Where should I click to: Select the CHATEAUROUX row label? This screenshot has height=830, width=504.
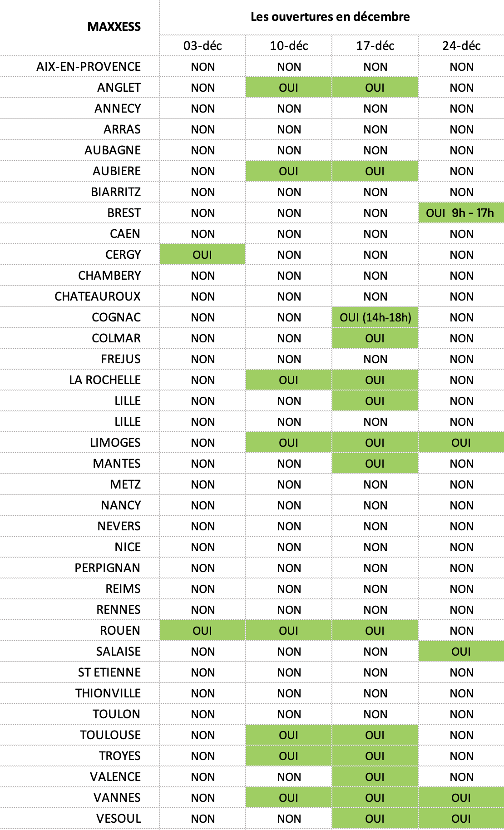tap(98, 296)
